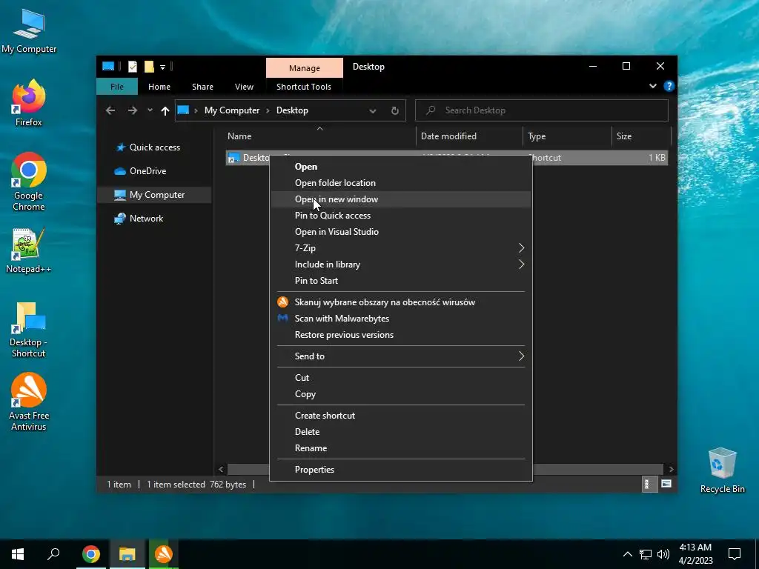759x569 pixels.
Task: Open Customize Quick Access Toolbar dropdown
Action: 162,67
